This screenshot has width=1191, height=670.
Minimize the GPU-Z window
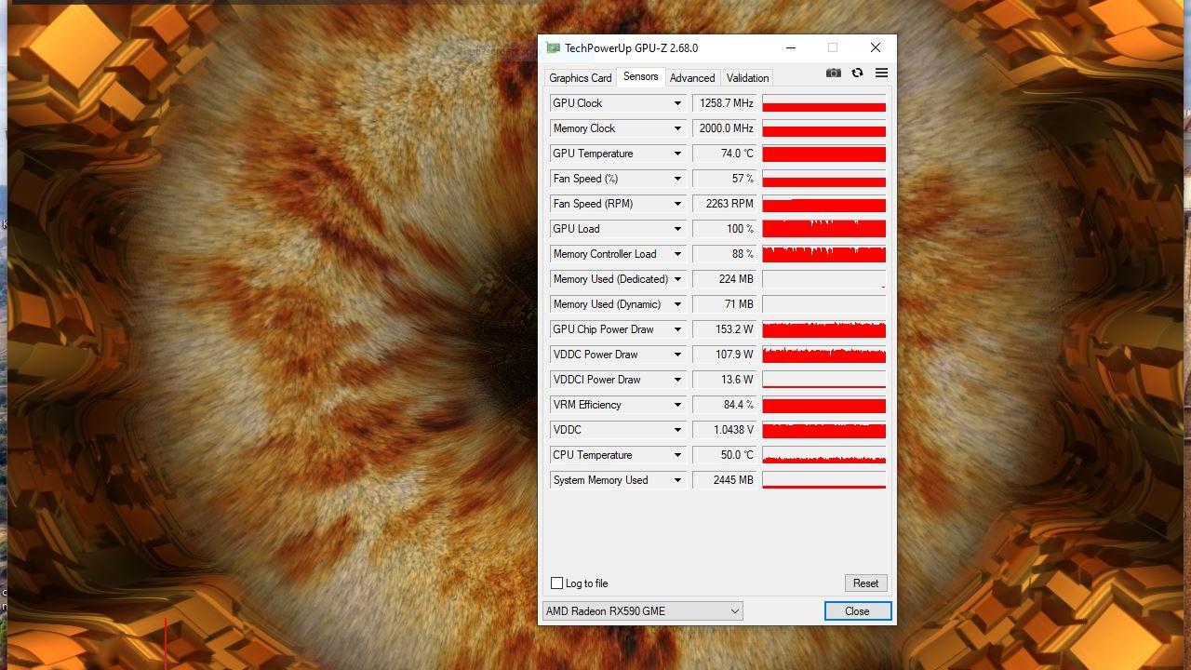point(791,48)
